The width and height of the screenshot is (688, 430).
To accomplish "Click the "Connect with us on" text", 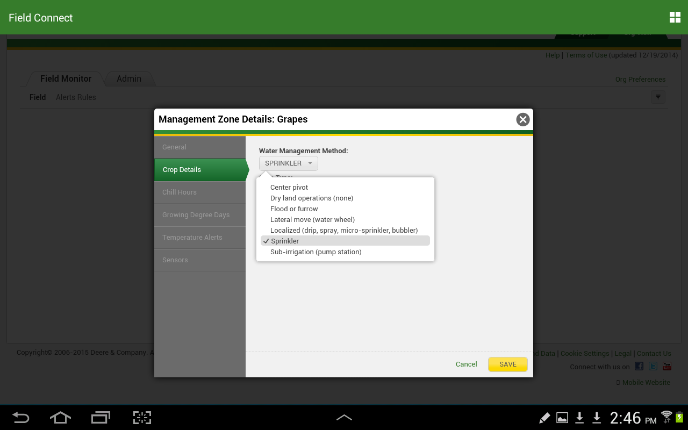I will [600, 367].
